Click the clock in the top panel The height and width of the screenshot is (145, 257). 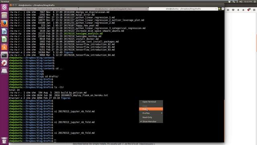[248, 2]
